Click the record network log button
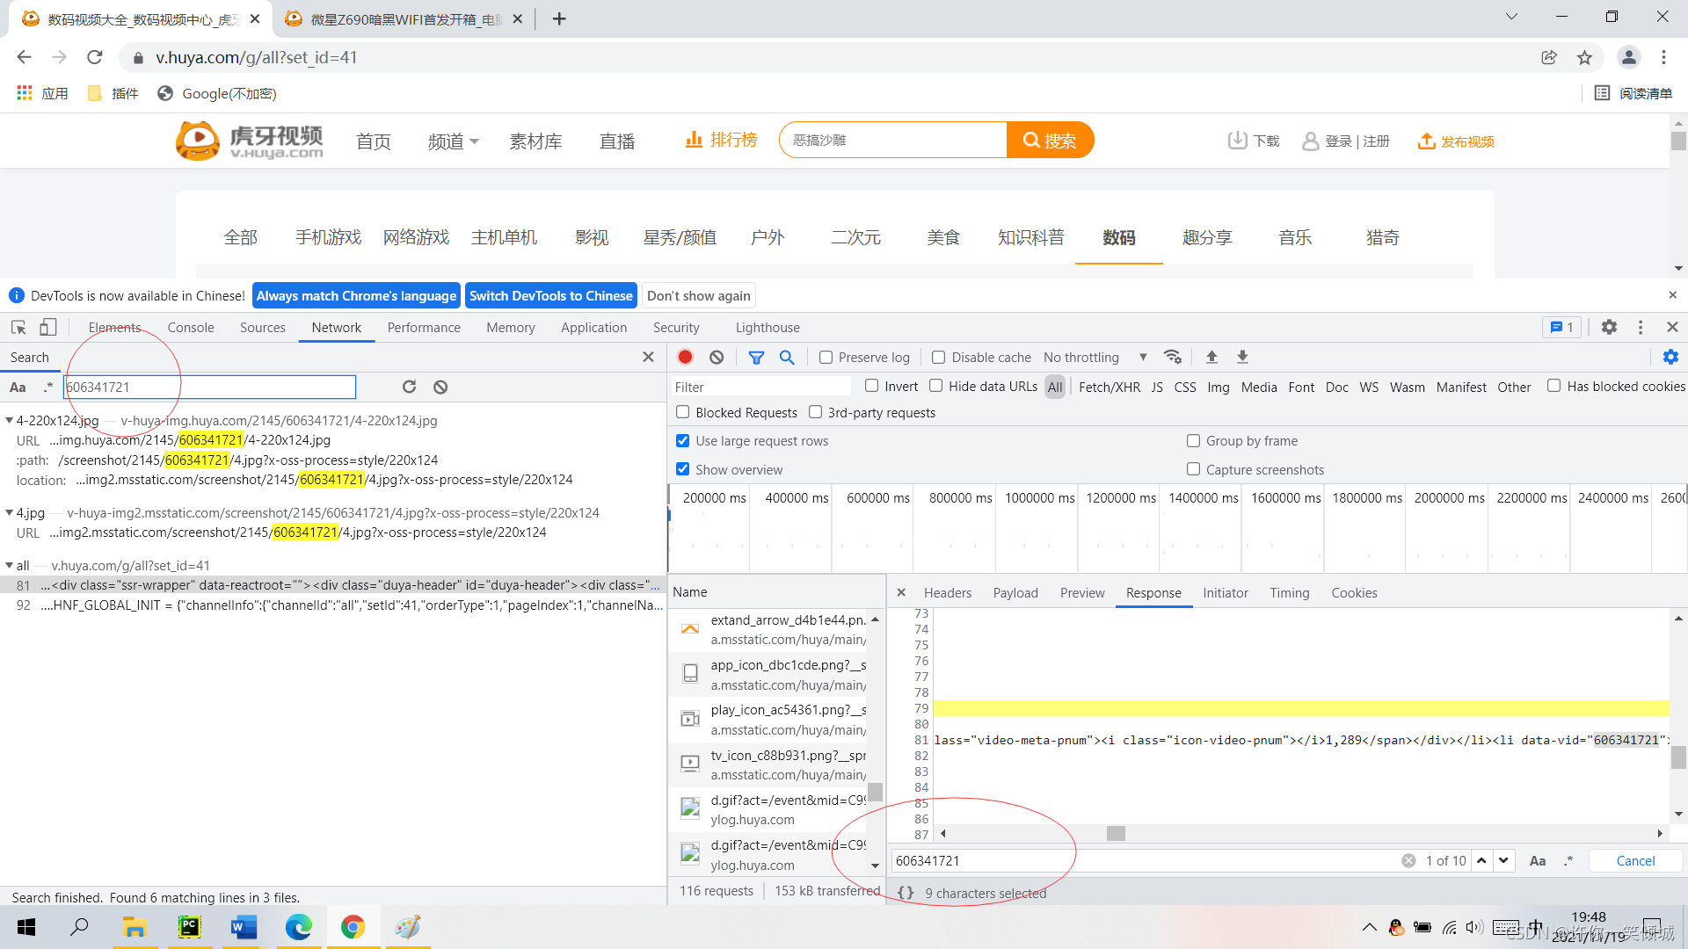This screenshot has height=949, width=1688. 686,357
